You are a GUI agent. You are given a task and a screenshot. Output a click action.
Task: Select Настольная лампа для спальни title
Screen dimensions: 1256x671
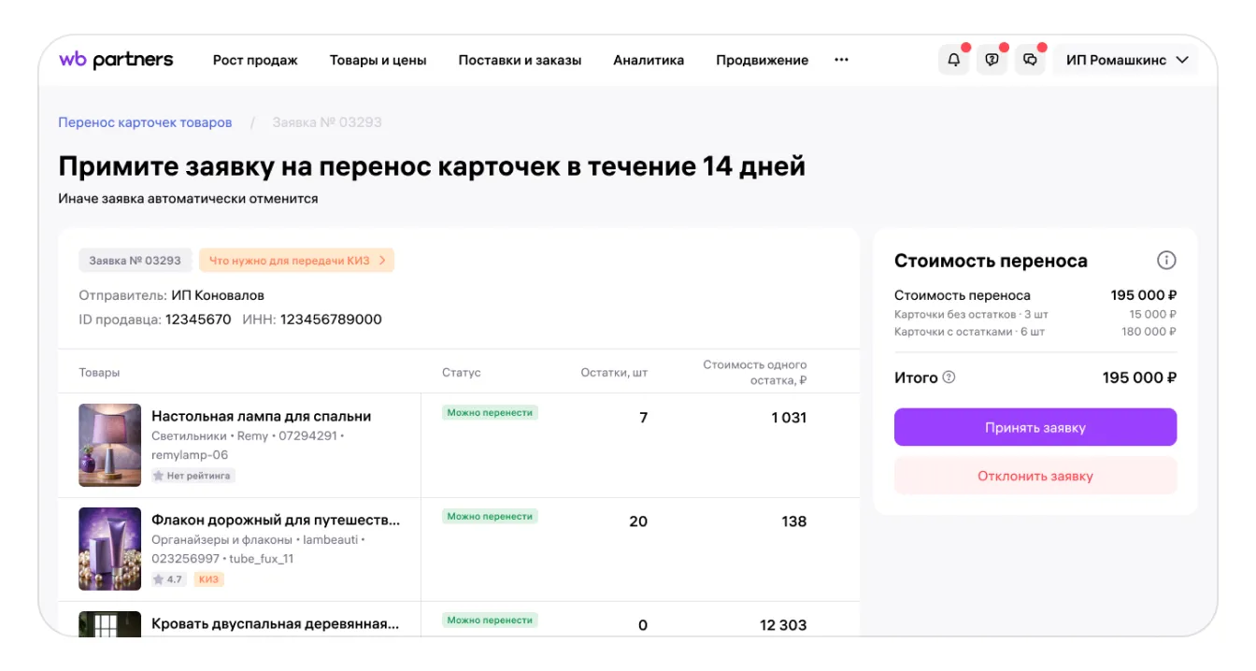pyautogui.click(x=262, y=417)
